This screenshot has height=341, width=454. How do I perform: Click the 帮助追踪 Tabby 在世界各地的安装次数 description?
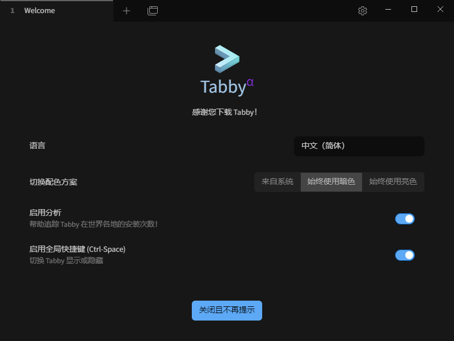click(93, 224)
